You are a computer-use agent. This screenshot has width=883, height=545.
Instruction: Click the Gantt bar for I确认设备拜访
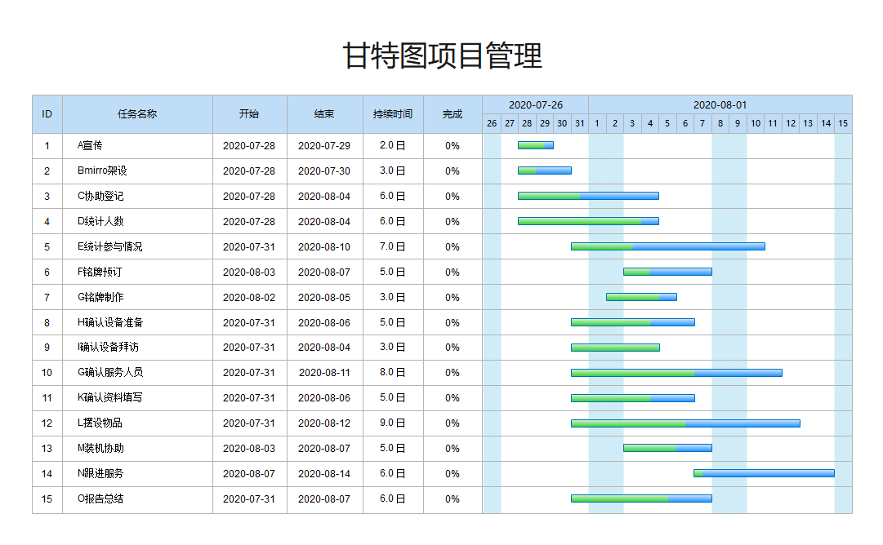click(616, 348)
